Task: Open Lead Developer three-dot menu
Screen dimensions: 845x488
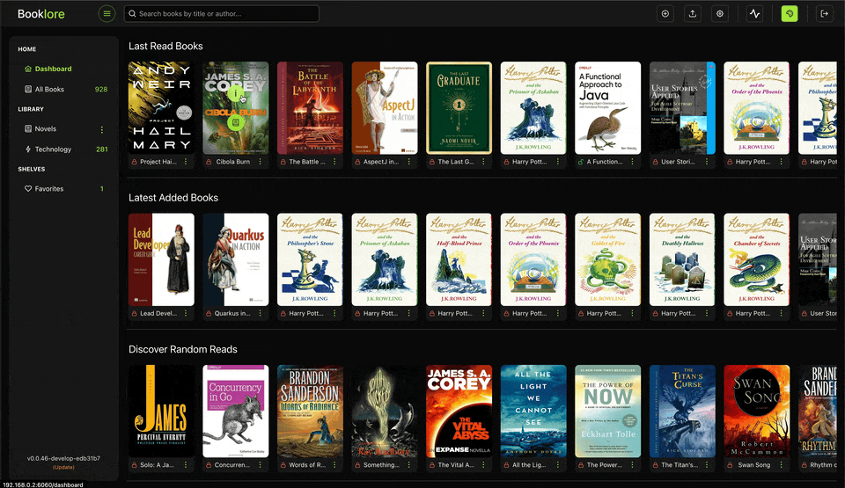Action: (186, 314)
